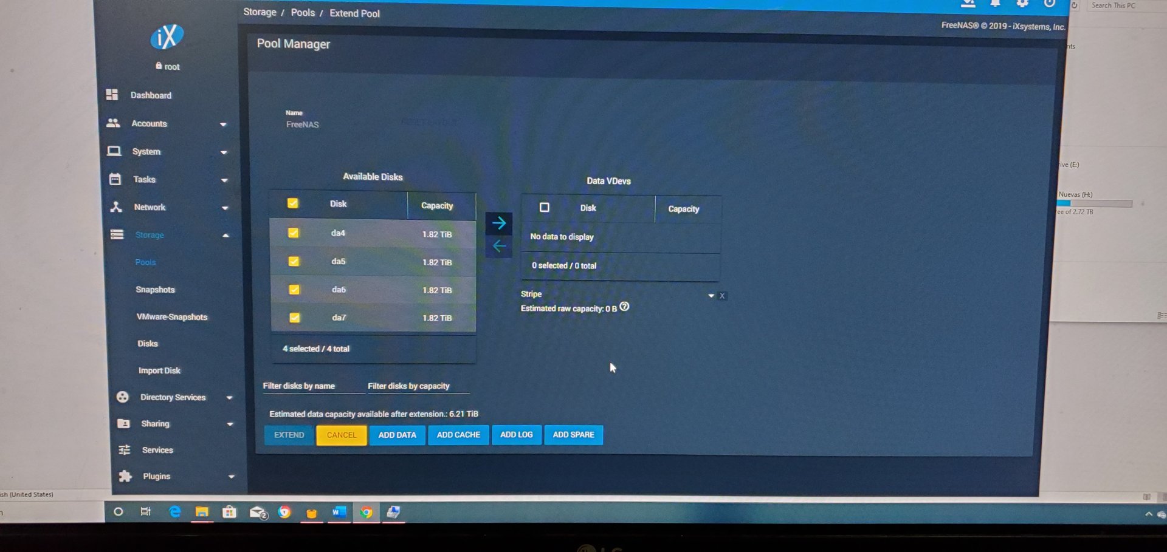Open Microsoft Store from the taskbar
This screenshot has width=1167, height=552.
(x=229, y=512)
